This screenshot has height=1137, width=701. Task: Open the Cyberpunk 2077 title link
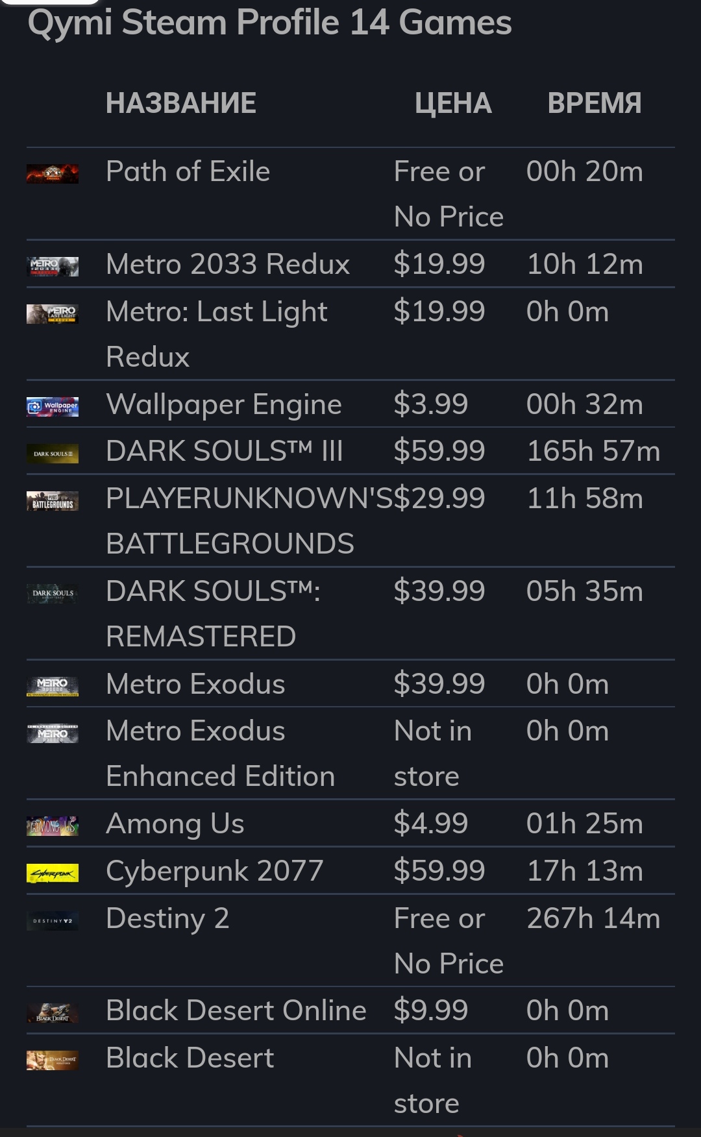(214, 871)
